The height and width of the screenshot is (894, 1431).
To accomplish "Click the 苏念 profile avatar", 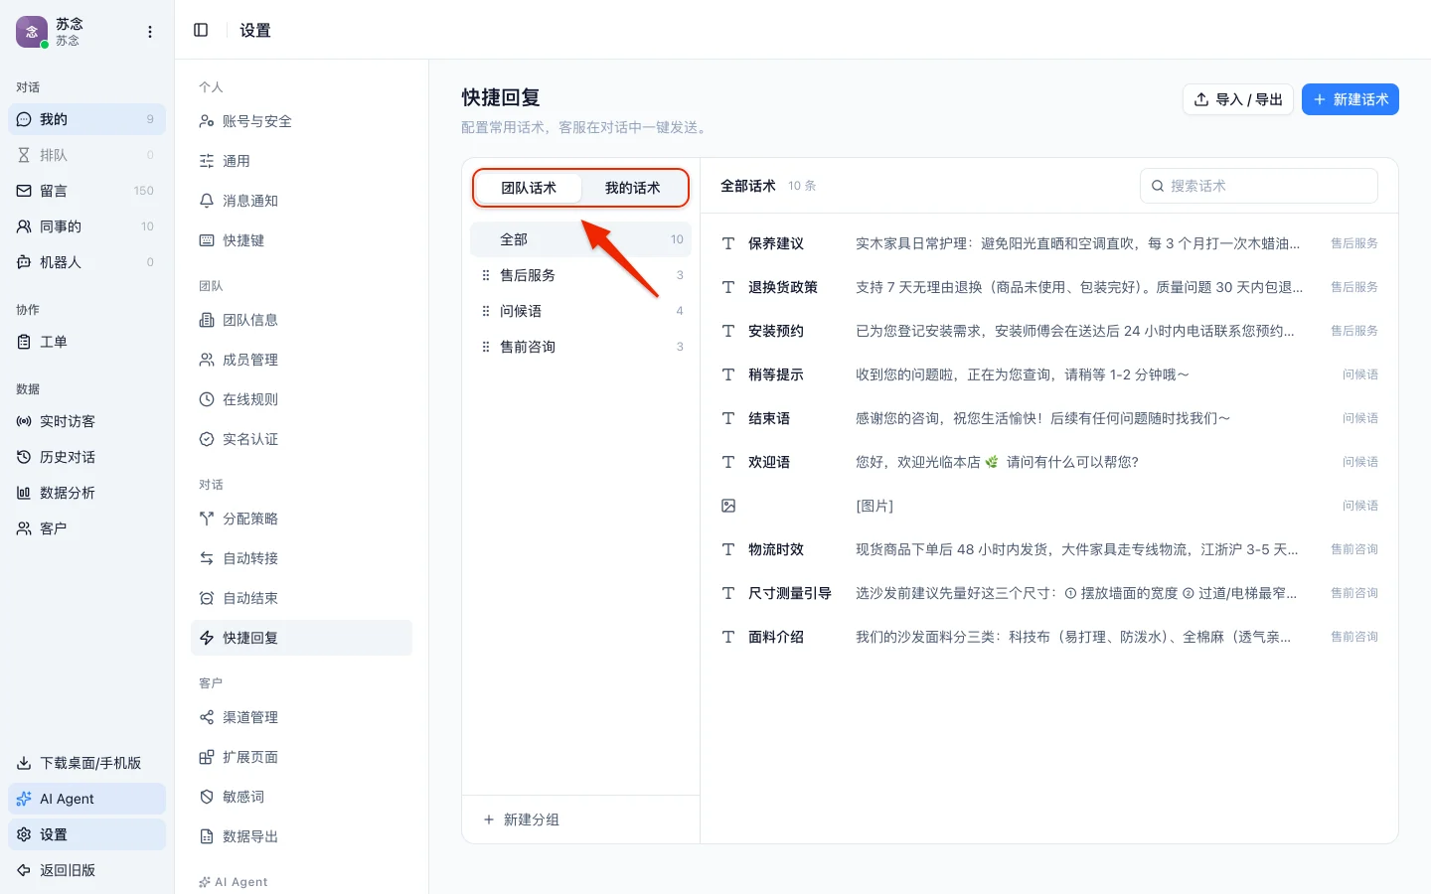I will point(32,32).
